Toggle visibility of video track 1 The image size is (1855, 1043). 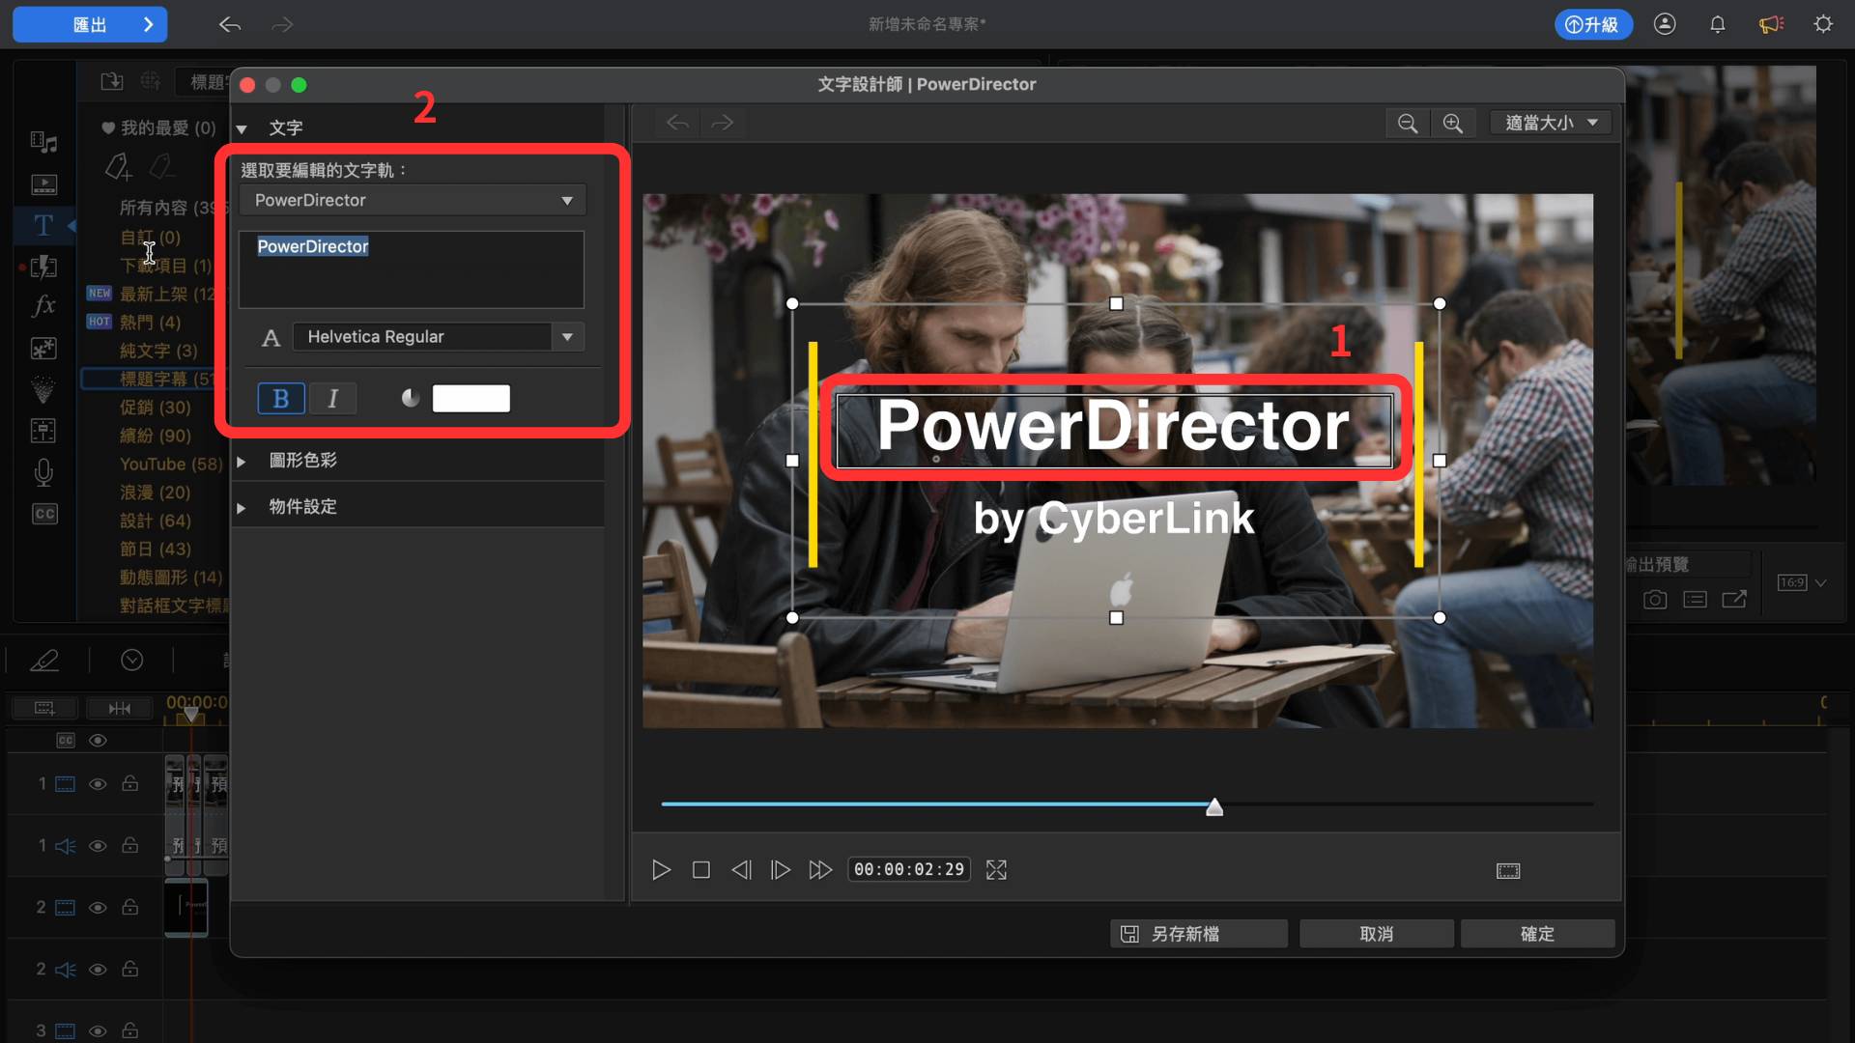(98, 784)
